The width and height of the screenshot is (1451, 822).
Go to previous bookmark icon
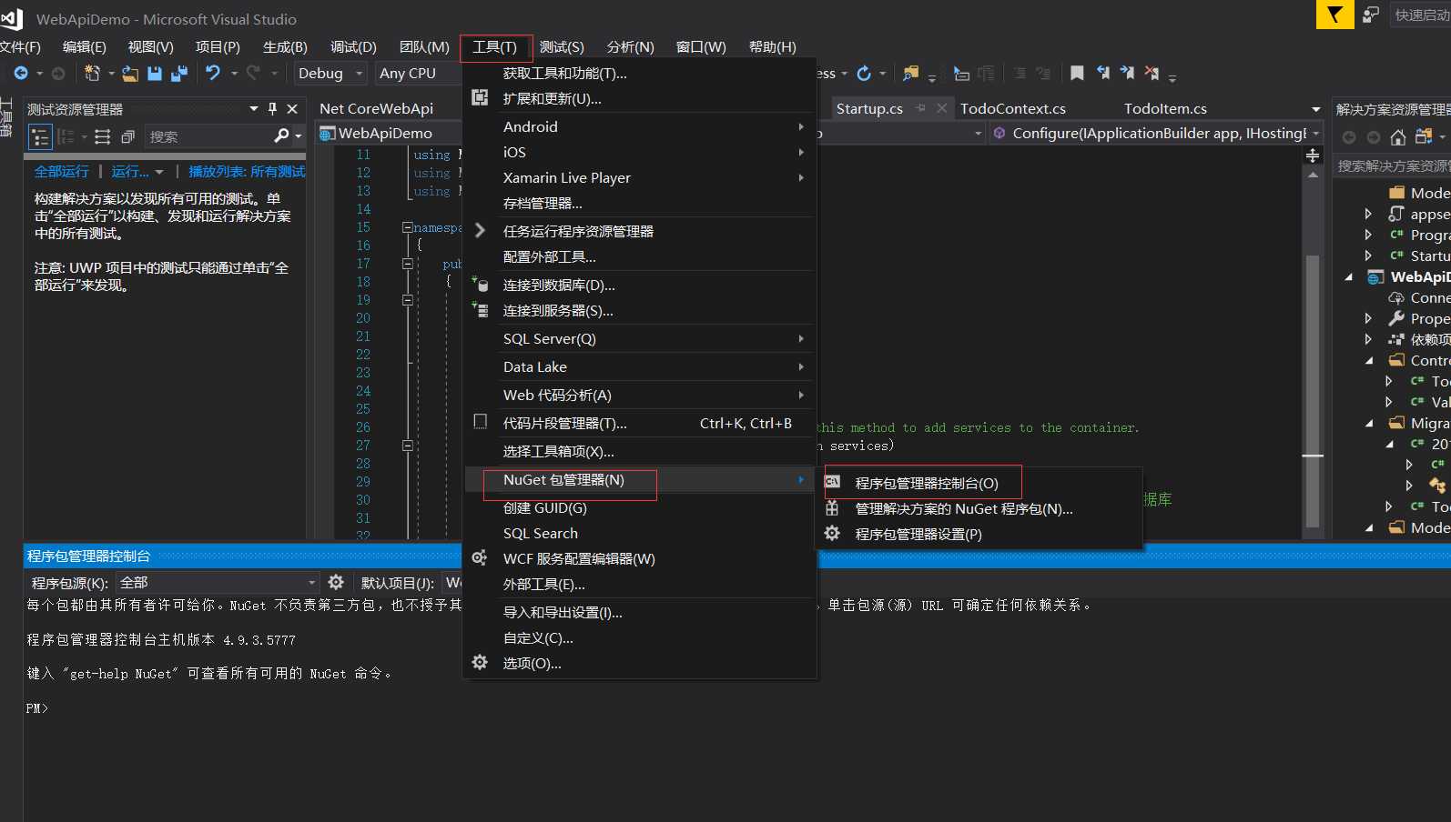[x=1102, y=73]
